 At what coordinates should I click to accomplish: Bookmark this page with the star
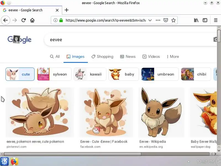[x=173, y=20]
